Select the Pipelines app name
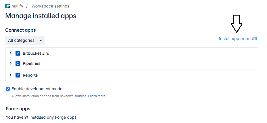267x123 pixels. pyautogui.click(x=32, y=63)
